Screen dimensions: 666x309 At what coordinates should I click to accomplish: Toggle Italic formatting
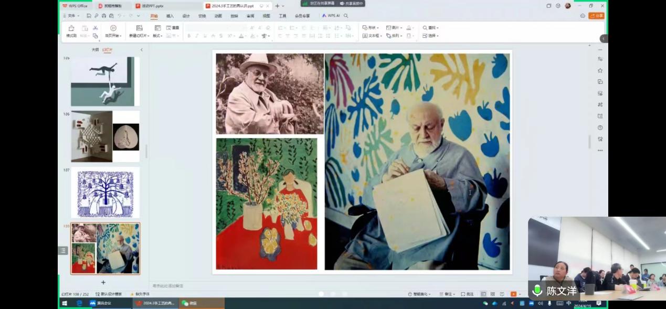[197, 36]
